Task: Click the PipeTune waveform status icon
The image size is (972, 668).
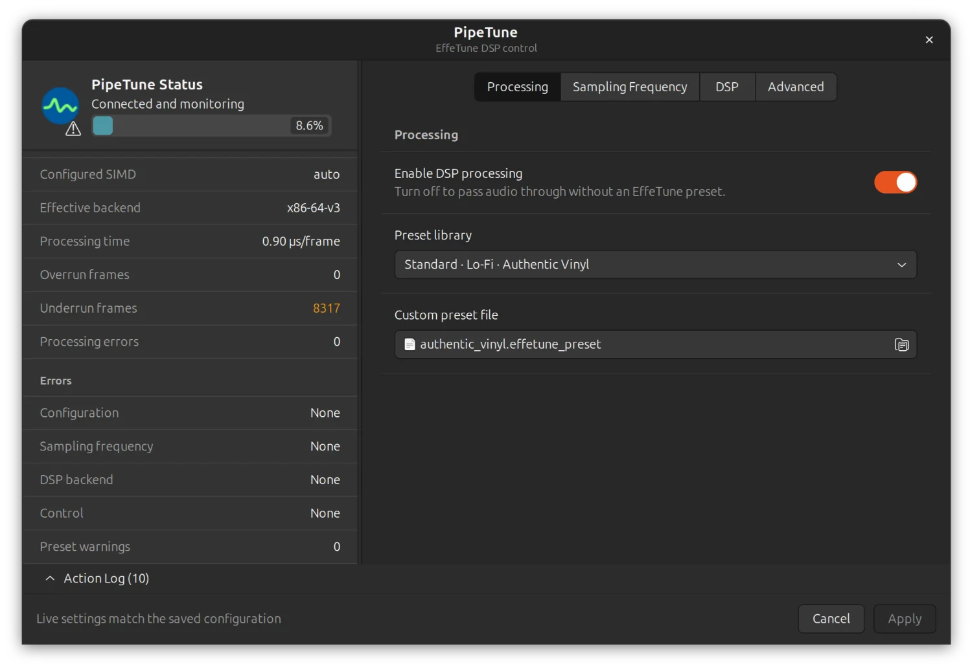Action: (x=60, y=106)
